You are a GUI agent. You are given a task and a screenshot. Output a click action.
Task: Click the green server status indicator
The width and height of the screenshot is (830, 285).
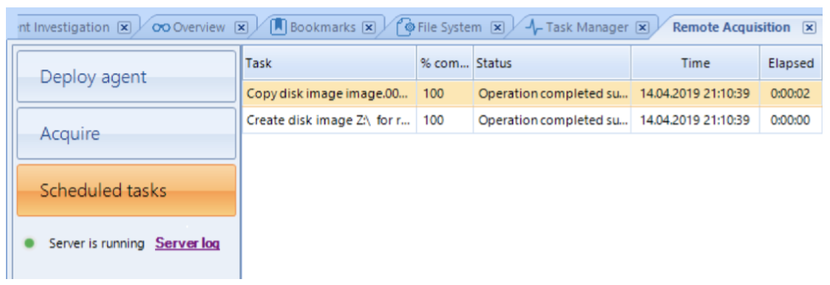point(30,244)
